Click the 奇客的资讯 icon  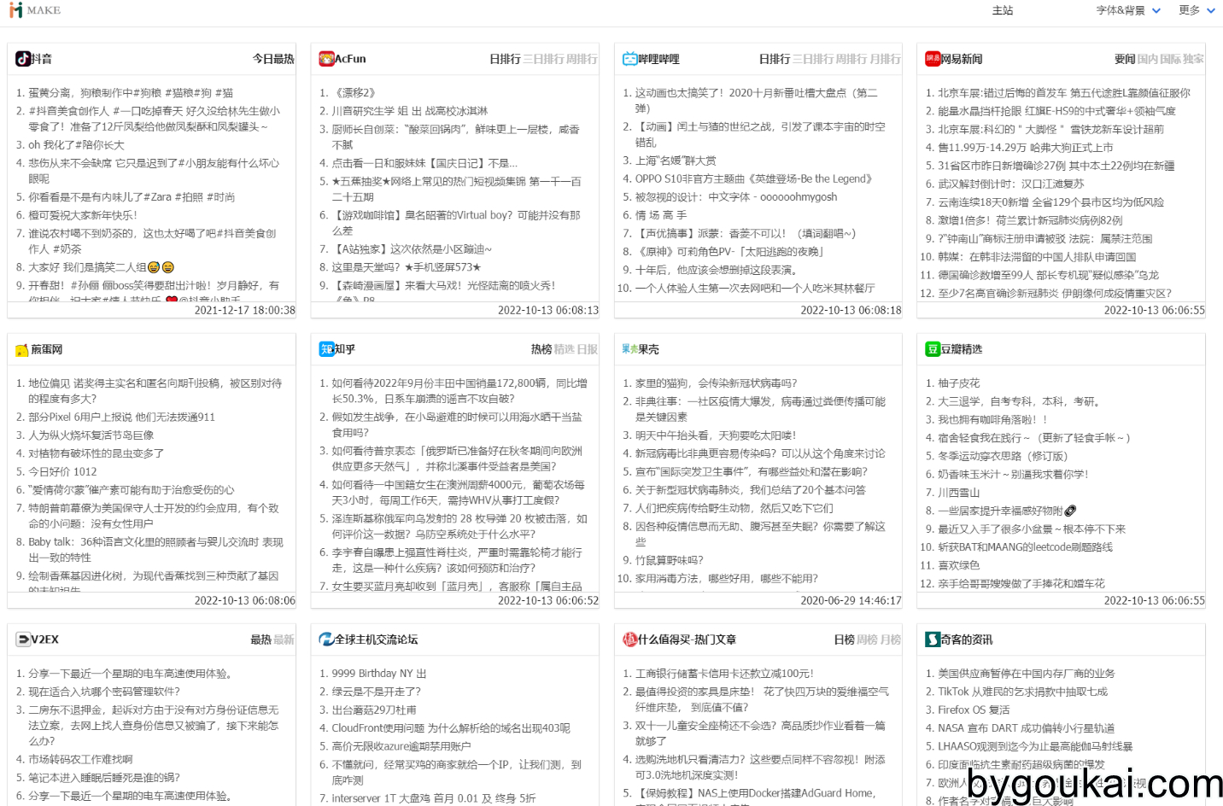pyautogui.click(x=933, y=640)
